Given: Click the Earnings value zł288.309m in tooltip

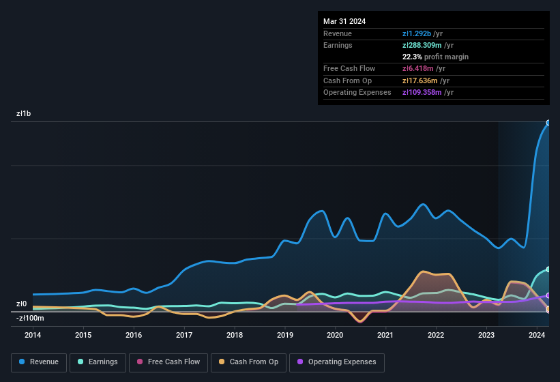Looking at the screenshot, I should [x=428, y=45].
